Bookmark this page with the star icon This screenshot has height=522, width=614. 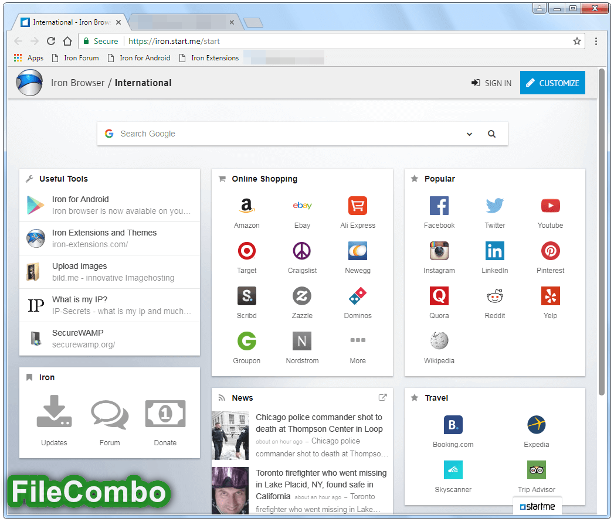[577, 41]
